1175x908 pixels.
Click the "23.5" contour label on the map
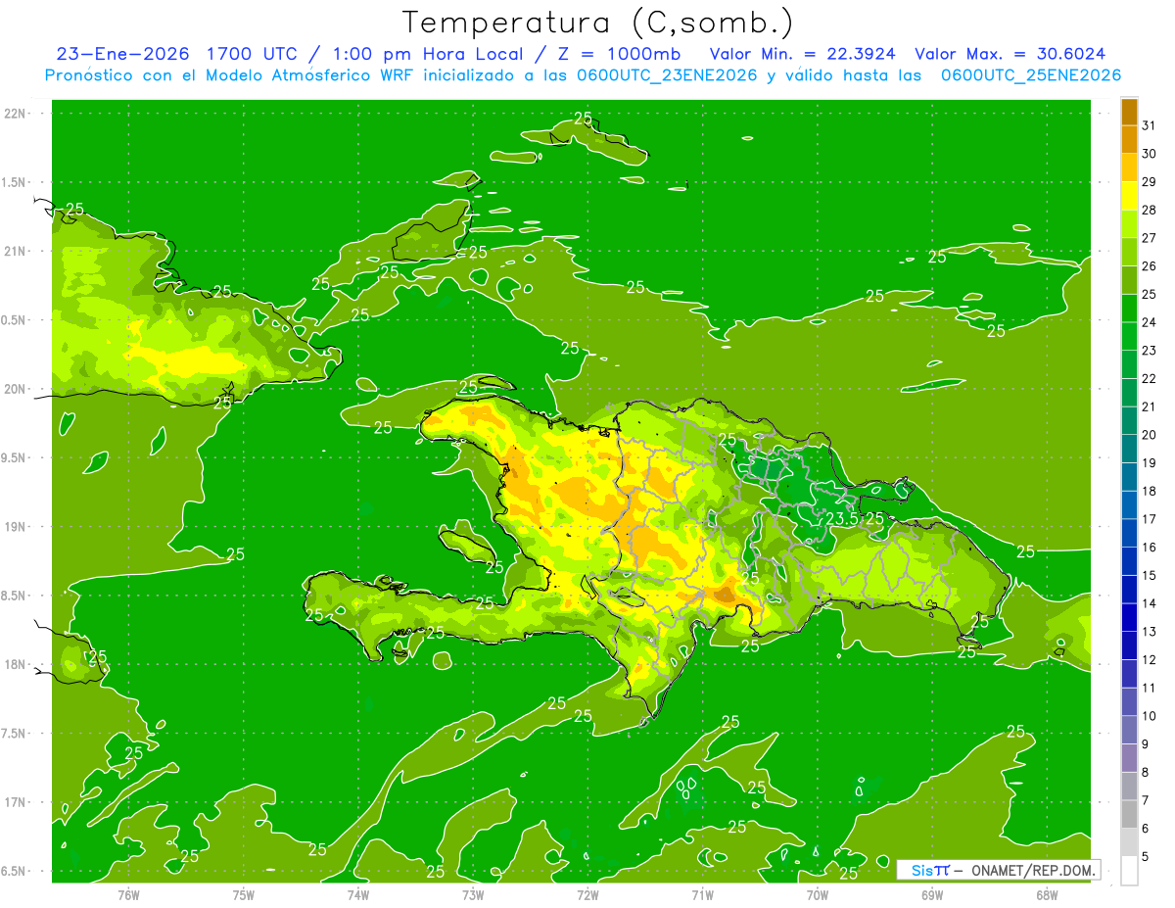click(x=841, y=518)
